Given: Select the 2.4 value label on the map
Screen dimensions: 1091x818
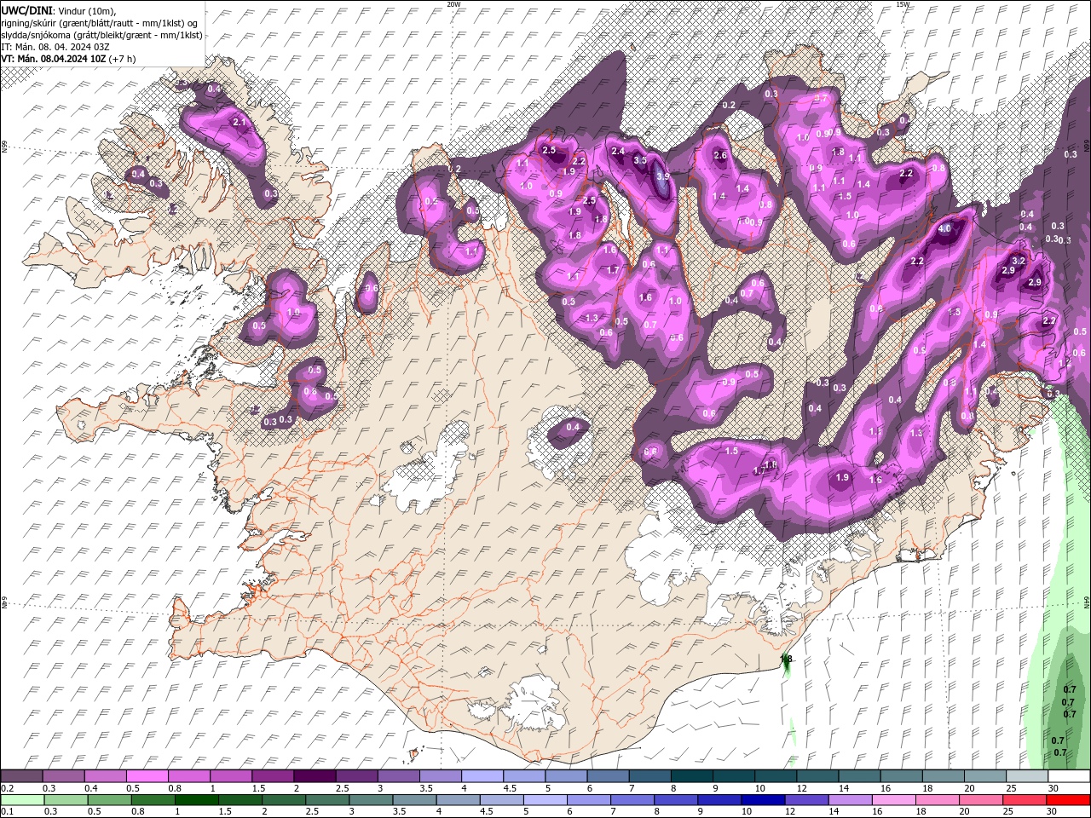Looking at the screenshot, I should 618,151.
